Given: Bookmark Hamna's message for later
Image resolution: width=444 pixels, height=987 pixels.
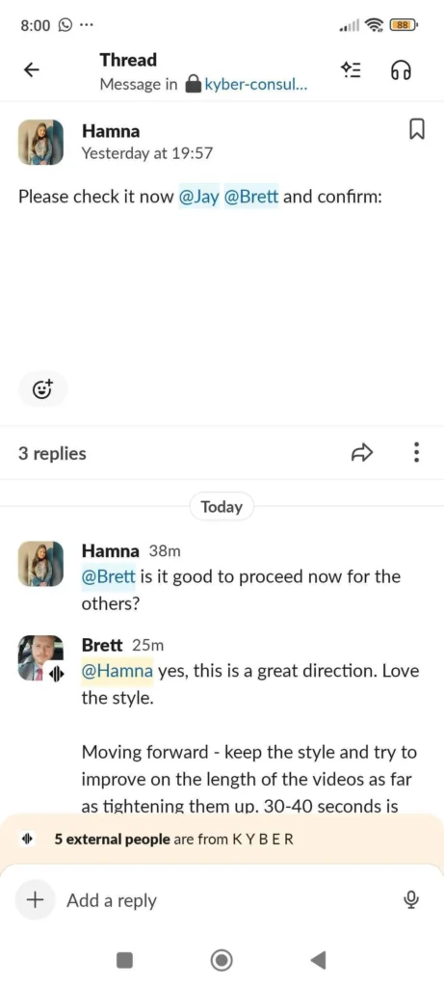Looking at the screenshot, I should [x=417, y=130].
